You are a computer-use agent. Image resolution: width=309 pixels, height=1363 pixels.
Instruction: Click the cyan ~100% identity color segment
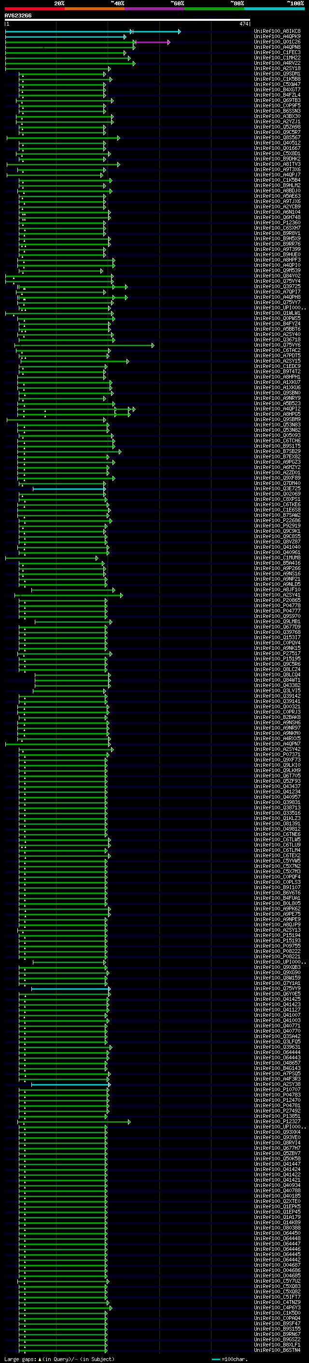pos(274,9)
